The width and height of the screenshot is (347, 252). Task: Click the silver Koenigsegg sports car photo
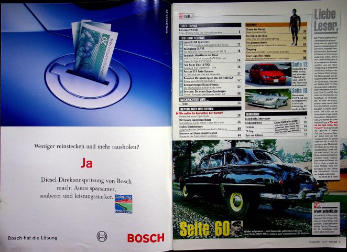267,98
